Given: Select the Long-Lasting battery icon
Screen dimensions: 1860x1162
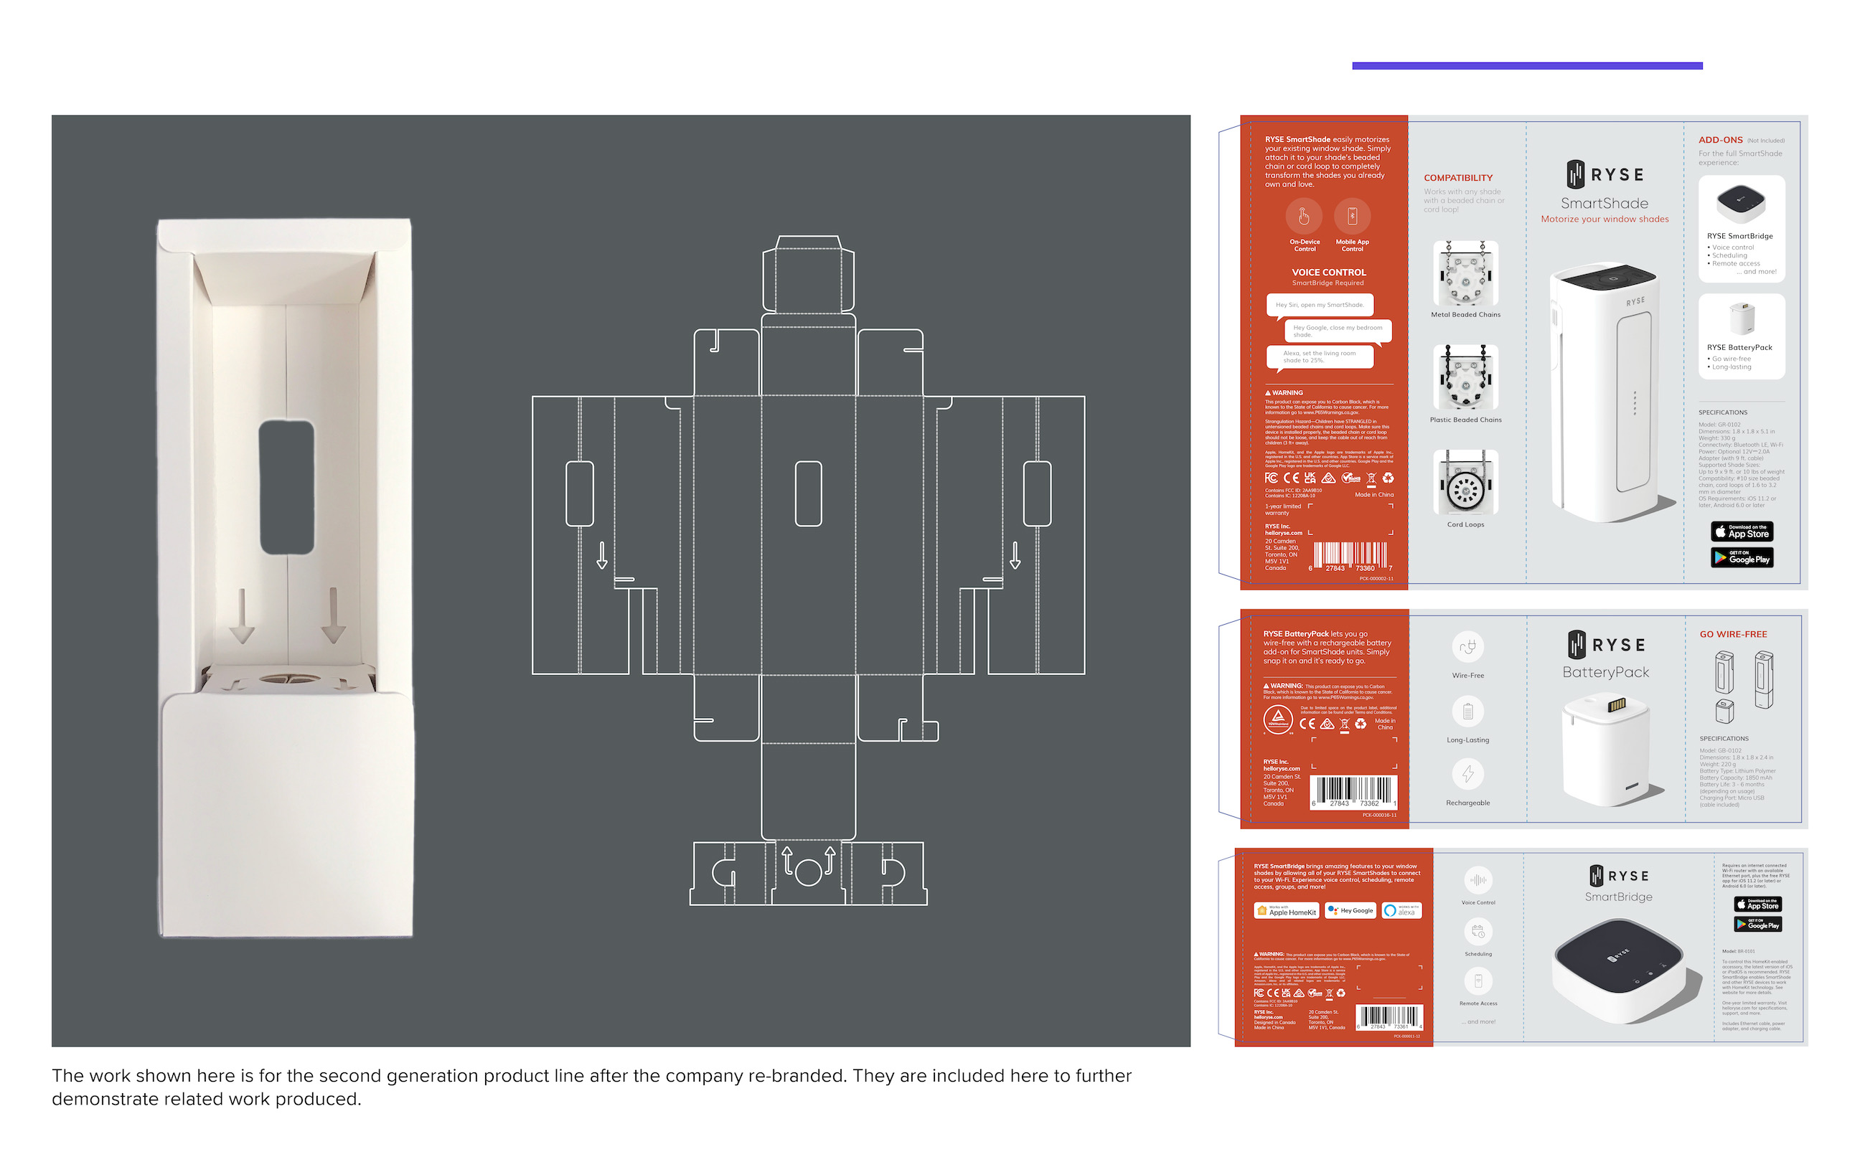Looking at the screenshot, I should point(1467,712).
